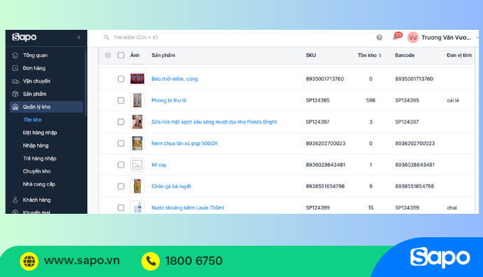
Task: Open the Chân gà bà tuyết product link
Action: [171, 186]
